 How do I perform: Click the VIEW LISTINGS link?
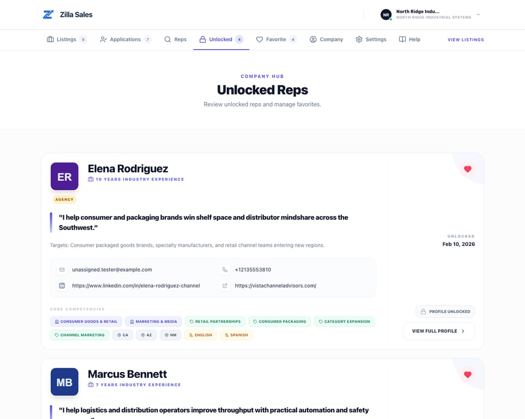click(466, 39)
